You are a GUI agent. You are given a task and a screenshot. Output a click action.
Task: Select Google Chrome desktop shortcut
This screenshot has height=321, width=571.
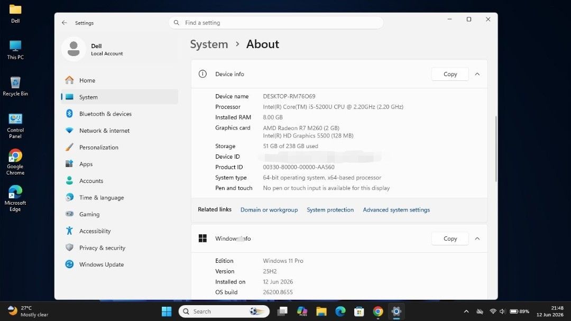pyautogui.click(x=15, y=162)
